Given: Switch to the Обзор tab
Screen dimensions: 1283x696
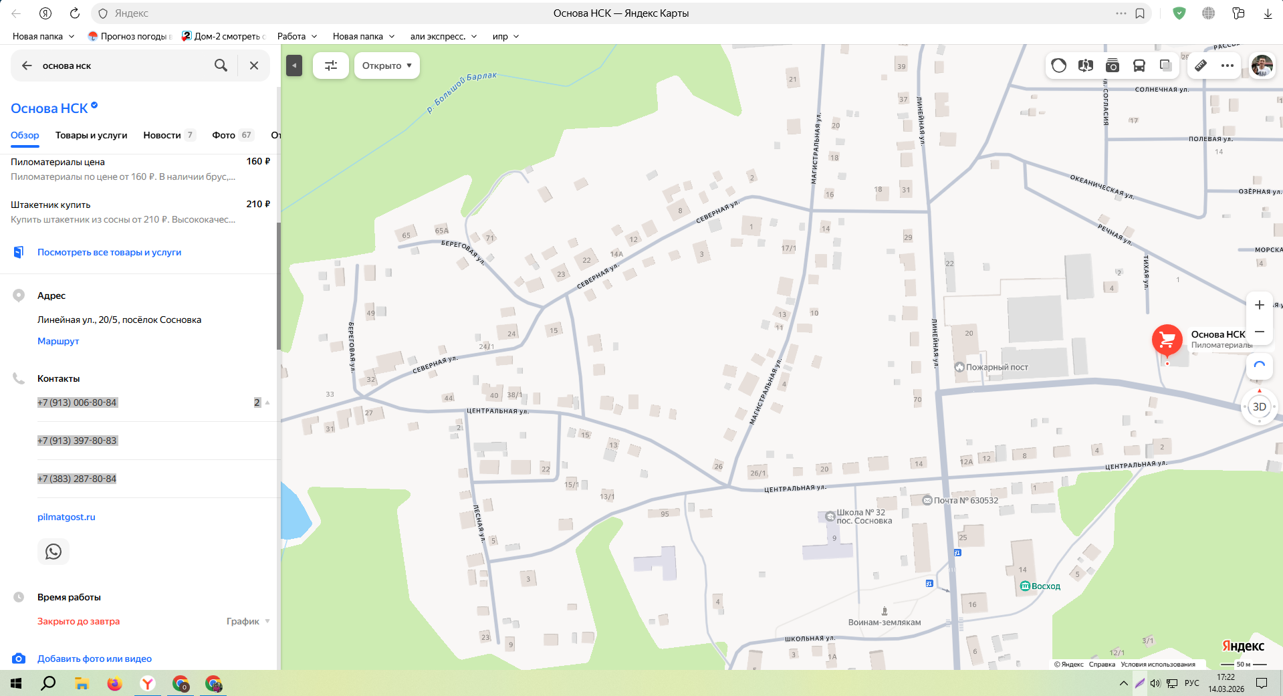Looking at the screenshot, I should pyautogui.click(x=25, y=135).
